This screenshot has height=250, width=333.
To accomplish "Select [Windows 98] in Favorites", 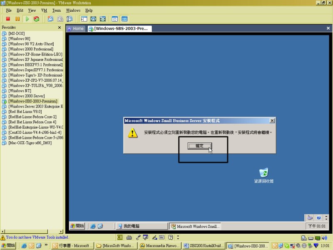I will (19, 39).
